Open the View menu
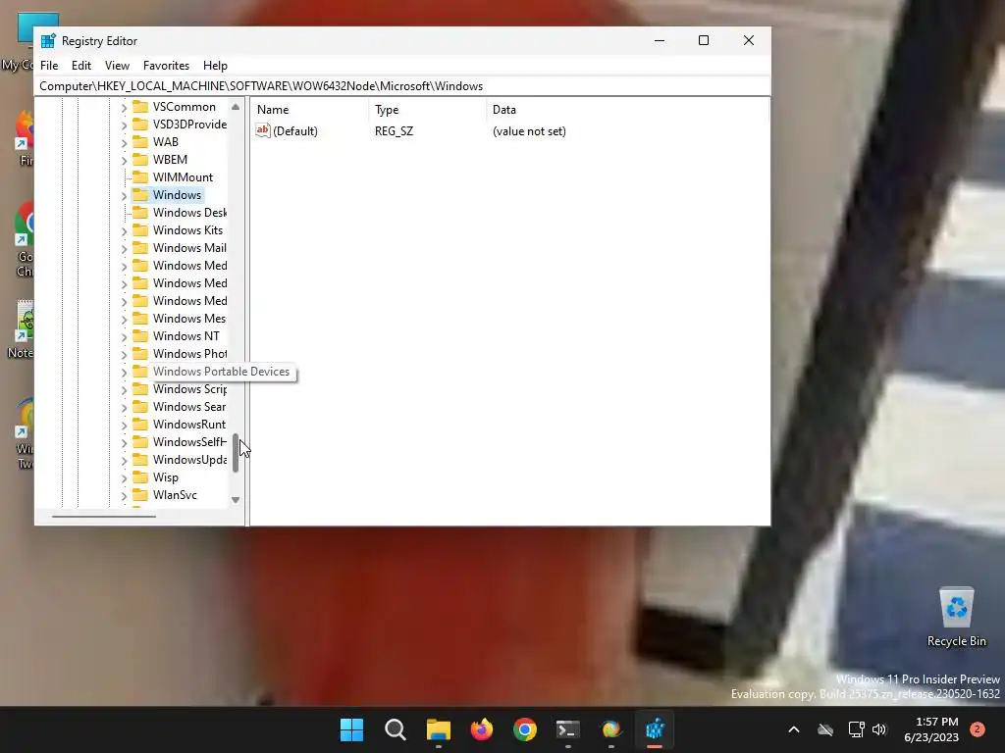The image size is (1005, 753). coord(117,66)
